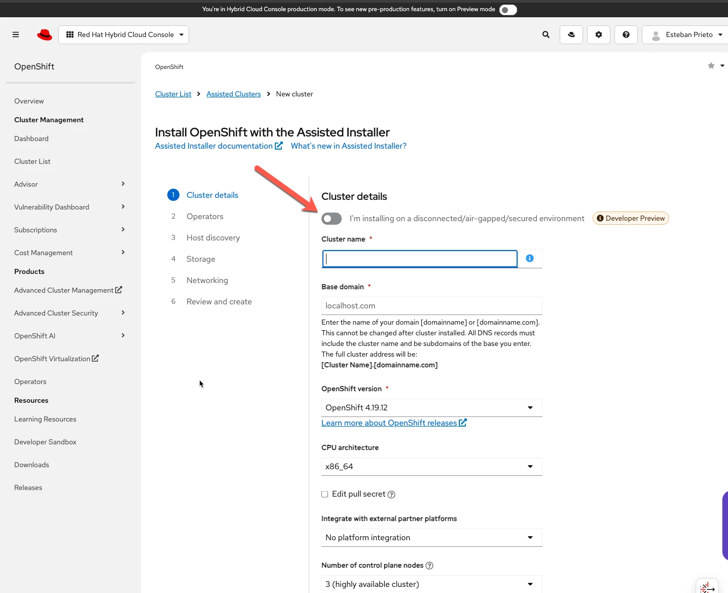Open Developer Sandbox in sidebar
The width and height of the screenshot is (728, 593).
point(45,442)
